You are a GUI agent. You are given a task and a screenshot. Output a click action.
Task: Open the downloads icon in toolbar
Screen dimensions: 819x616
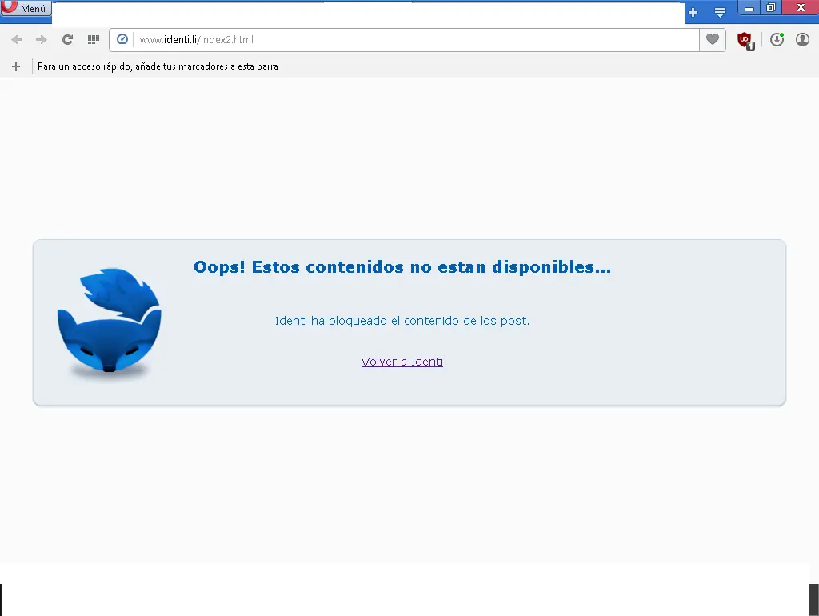click(777, 40)
